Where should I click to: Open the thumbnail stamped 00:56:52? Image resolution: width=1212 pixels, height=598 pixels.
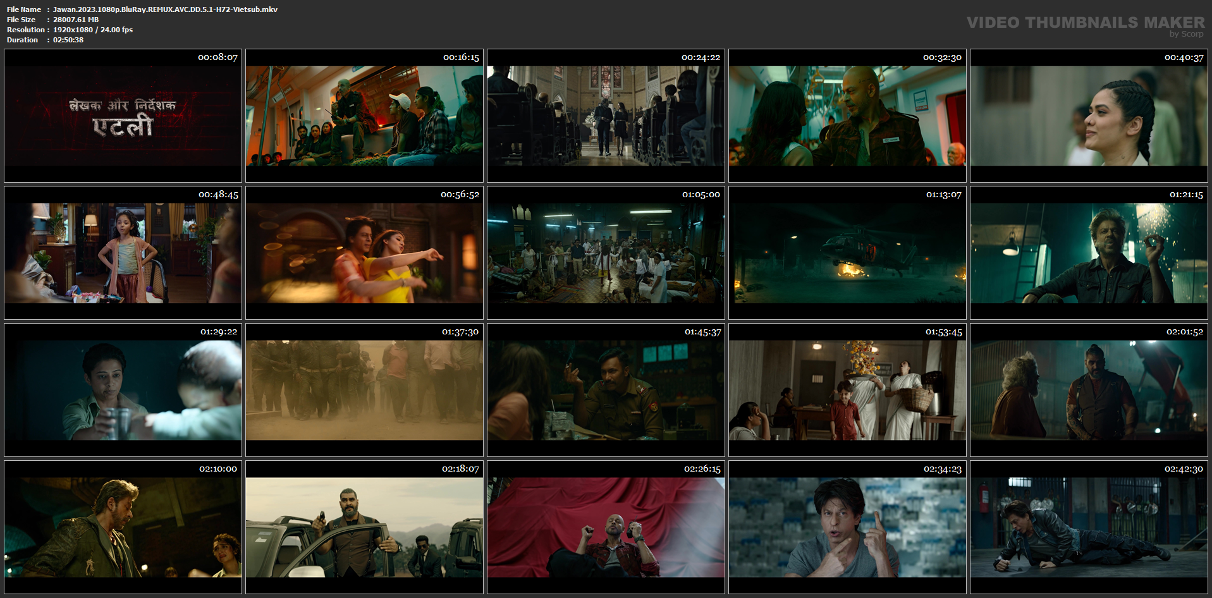click(x=364, y=253)
